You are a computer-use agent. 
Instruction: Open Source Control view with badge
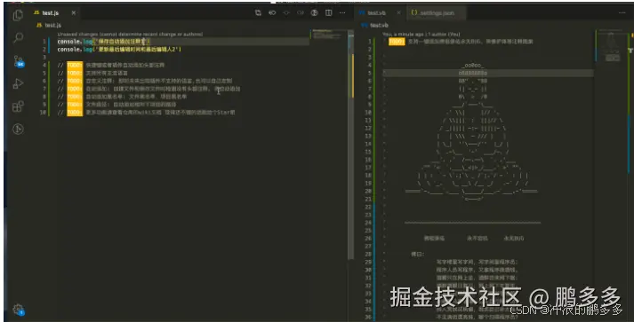19,61
